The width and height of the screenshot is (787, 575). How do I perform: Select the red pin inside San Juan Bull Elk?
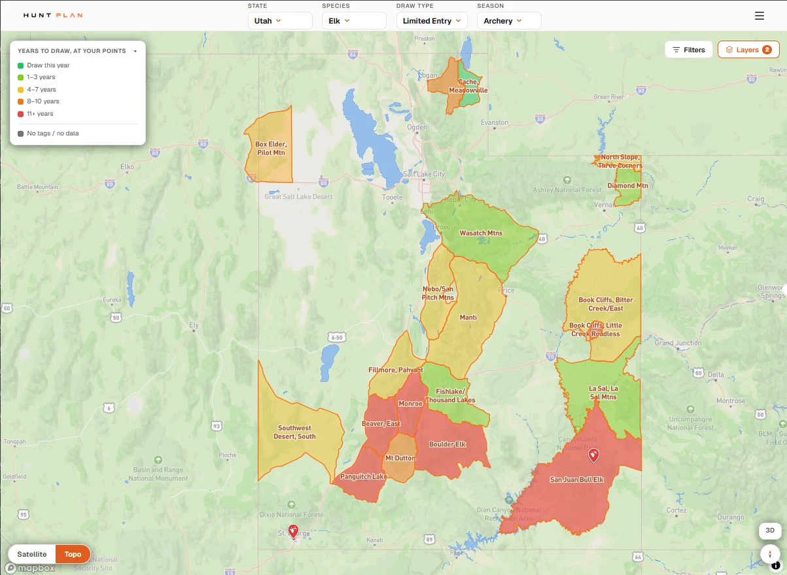click(x=593, y=455)
